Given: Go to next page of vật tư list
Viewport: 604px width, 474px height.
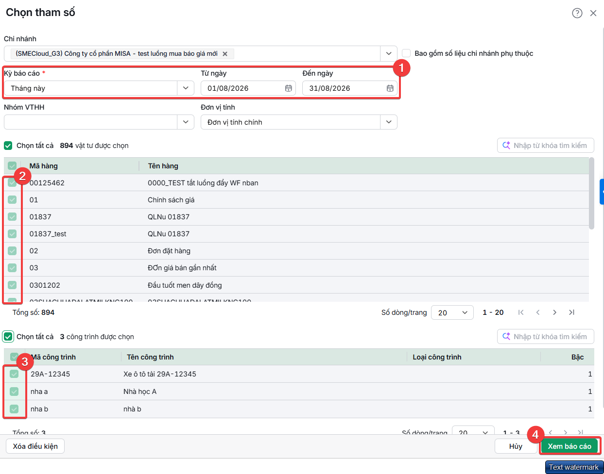Looking at the screenshot, I should click(554, 312).
